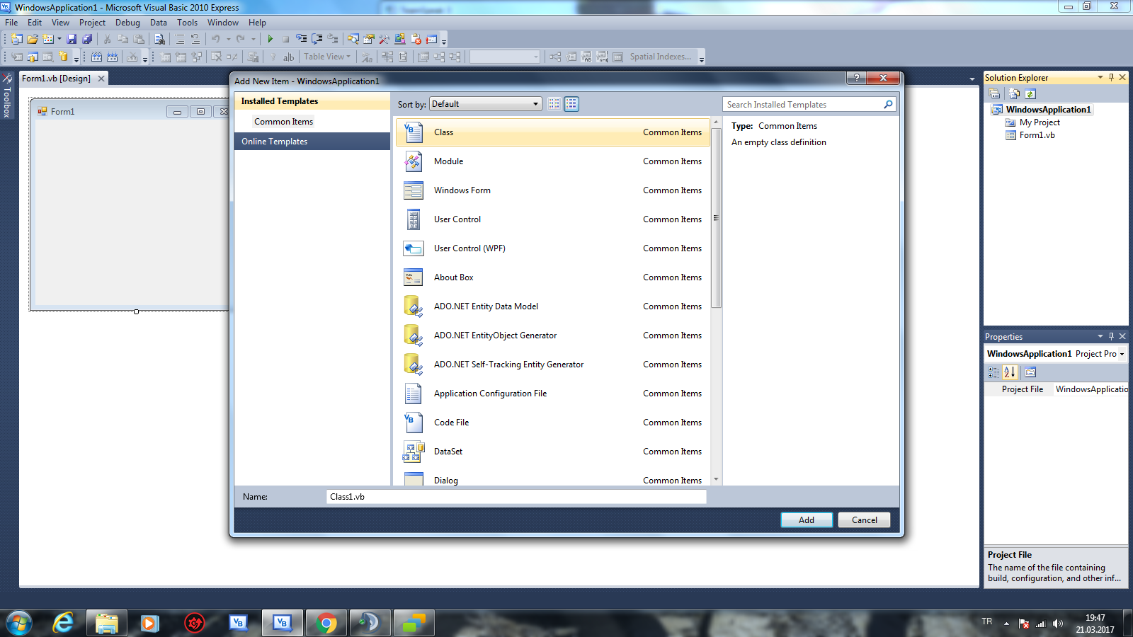Screen dimensions: 1133x637
Task: Click the Stop Debugging square icon
Action: point(286,40)
